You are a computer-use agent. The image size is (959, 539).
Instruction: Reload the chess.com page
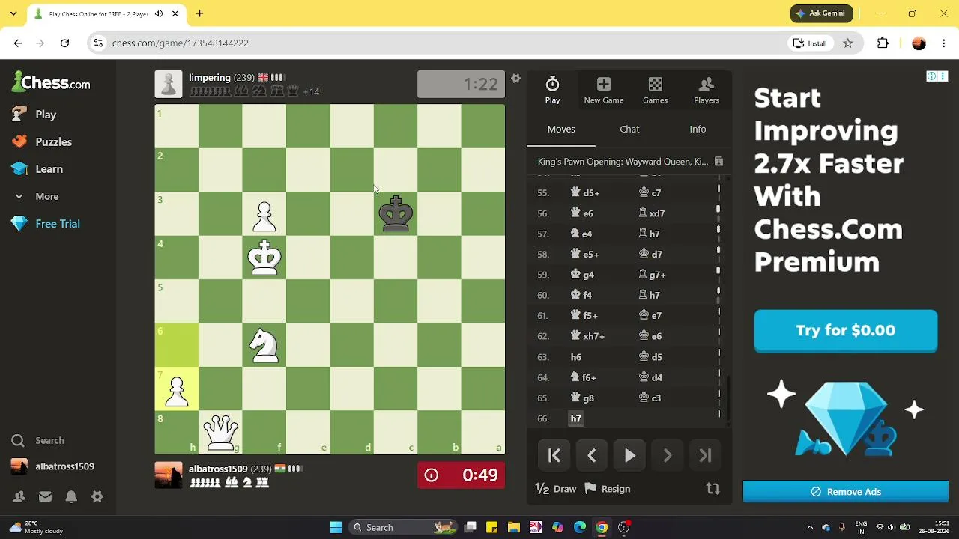(x=65, y=43)
